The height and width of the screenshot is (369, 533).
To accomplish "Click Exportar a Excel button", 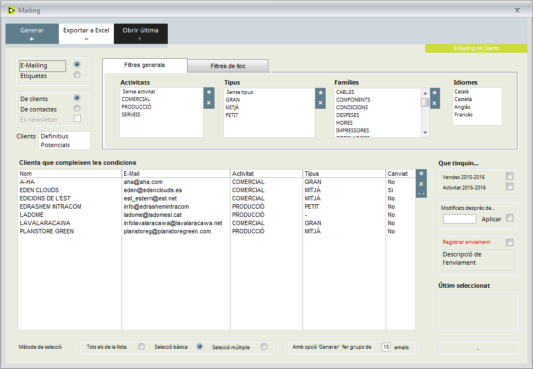I will (x=86, y=33).
